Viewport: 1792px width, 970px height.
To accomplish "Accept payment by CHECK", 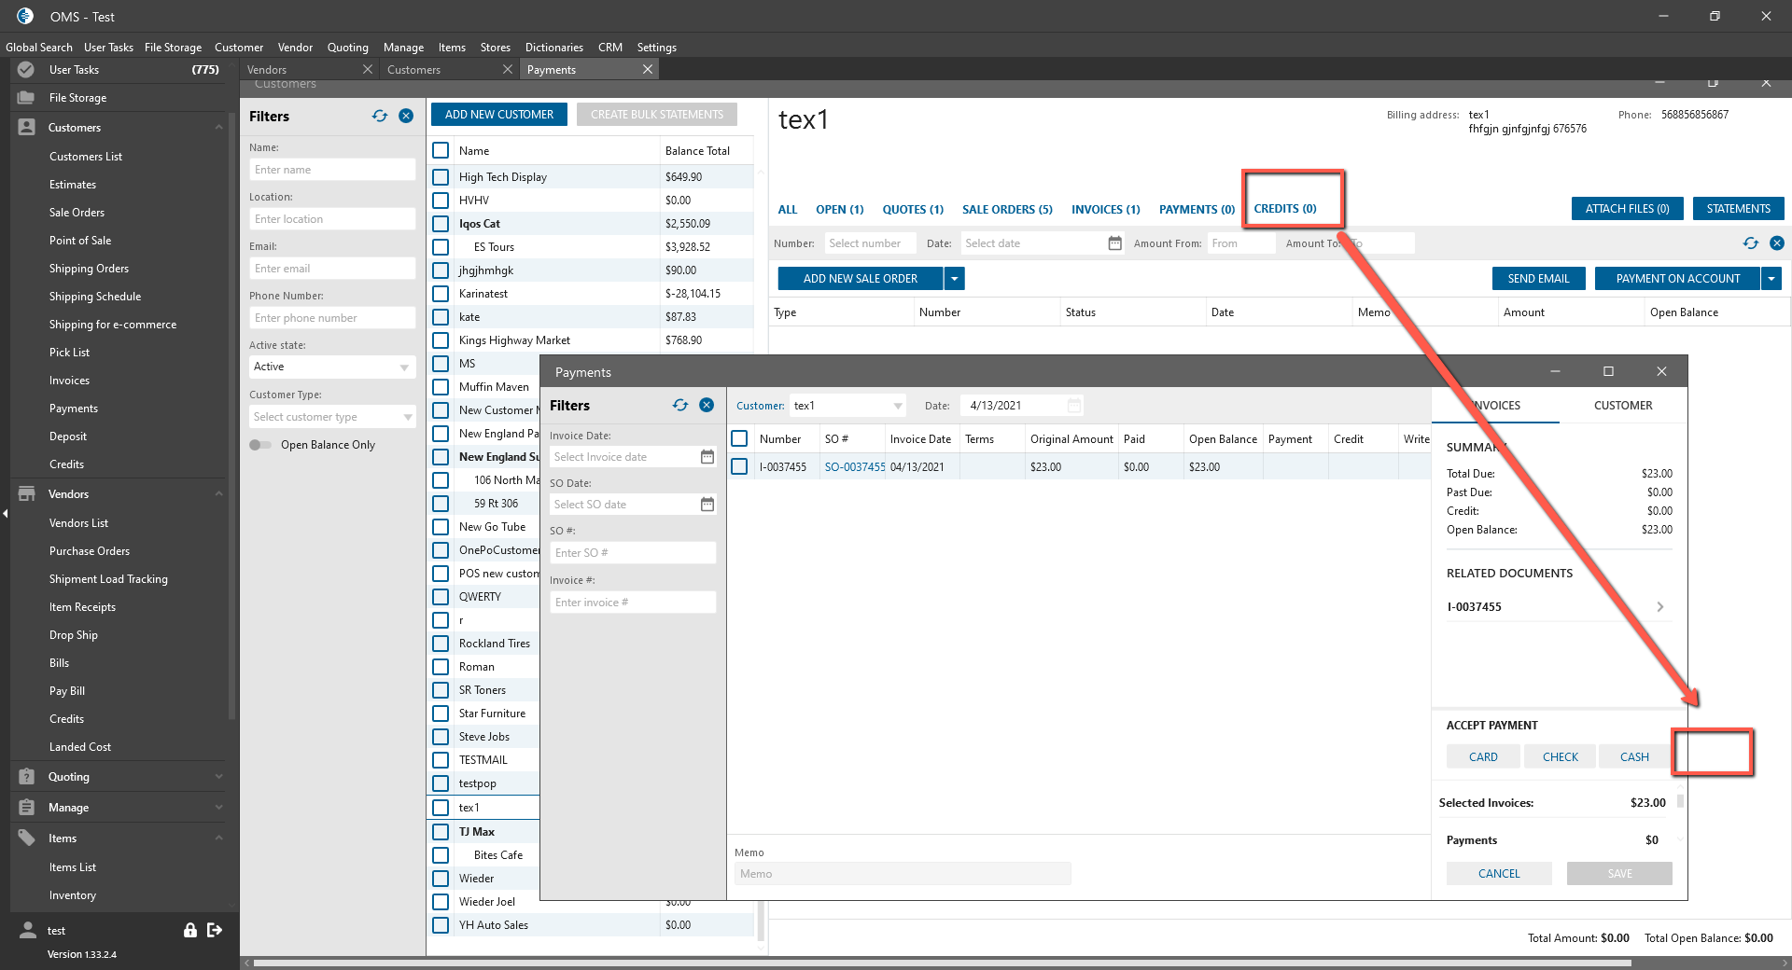I will pyautogui.click(x=1561, y=757).
